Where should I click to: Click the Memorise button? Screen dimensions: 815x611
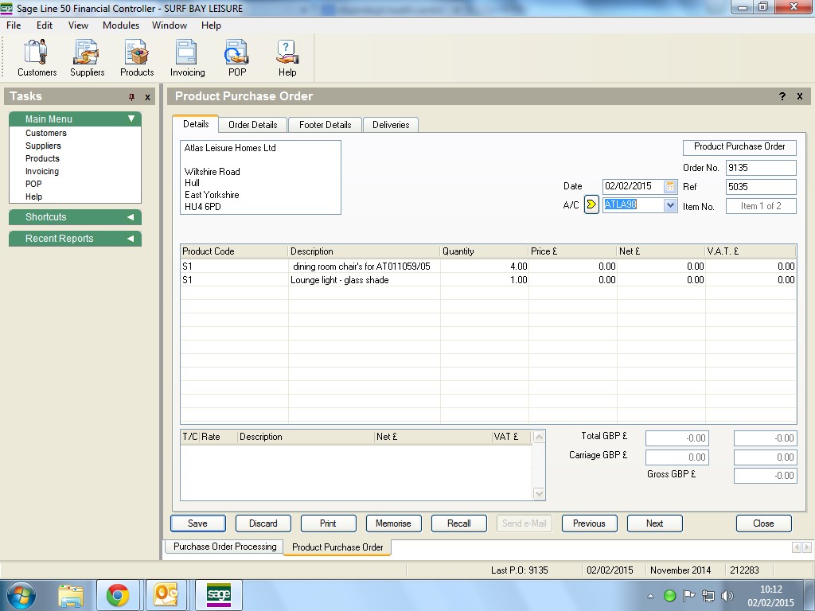(393, 523)
